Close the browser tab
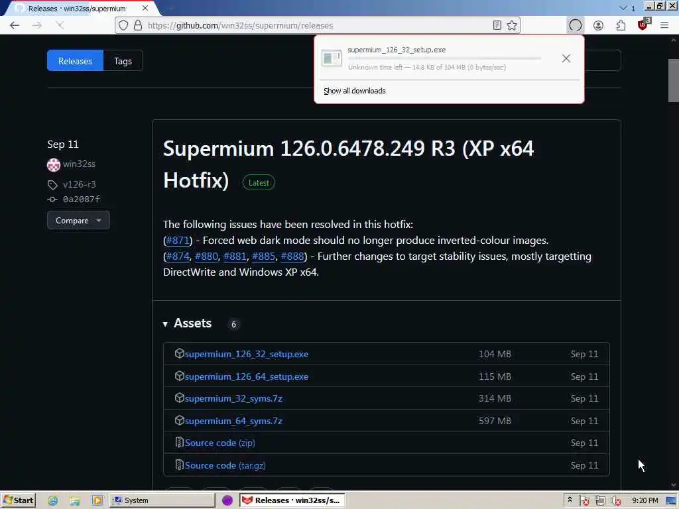This screenshot has height=509, width=679. pyautogui.click(x=145, y=8)
